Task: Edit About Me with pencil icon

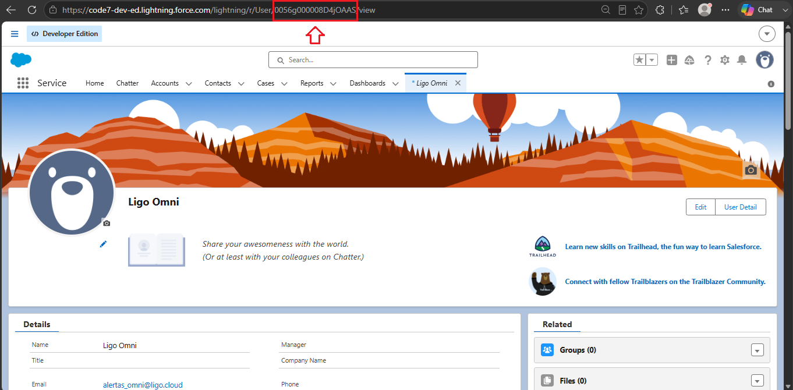Action: tap(103, 244)
